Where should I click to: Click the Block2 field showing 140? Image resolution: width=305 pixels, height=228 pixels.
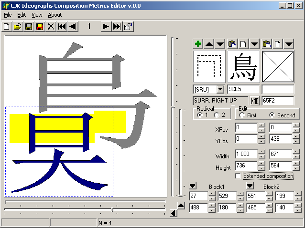(x=284, y=207)
